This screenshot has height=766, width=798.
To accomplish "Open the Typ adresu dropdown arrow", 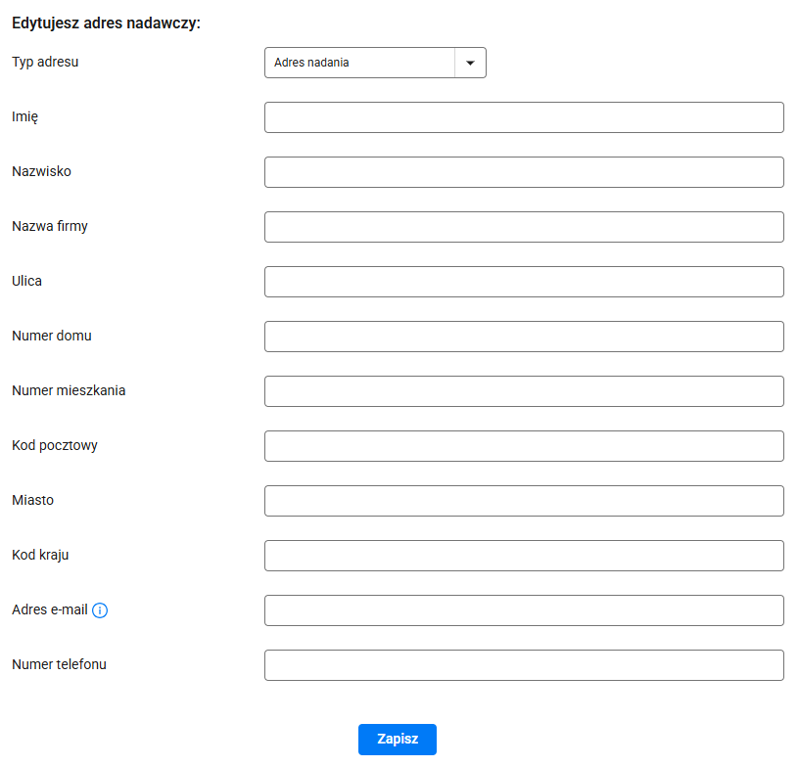I will coord(470,63).
